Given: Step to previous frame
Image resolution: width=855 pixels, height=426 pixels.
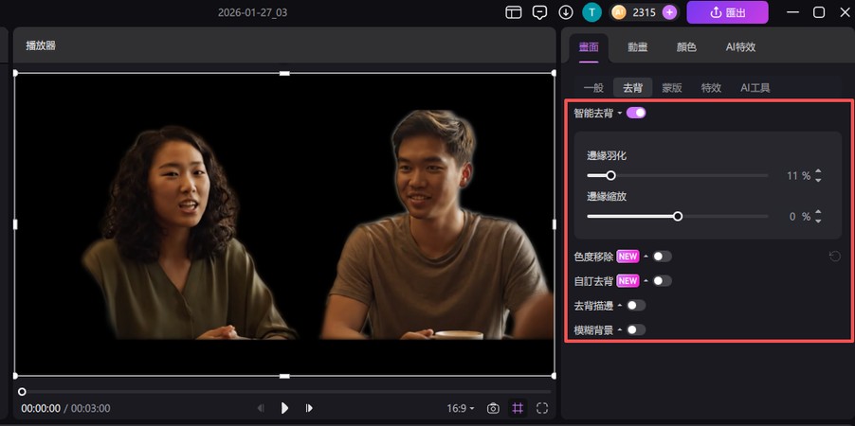Looking at the screenshot, I should pos(261,408).
